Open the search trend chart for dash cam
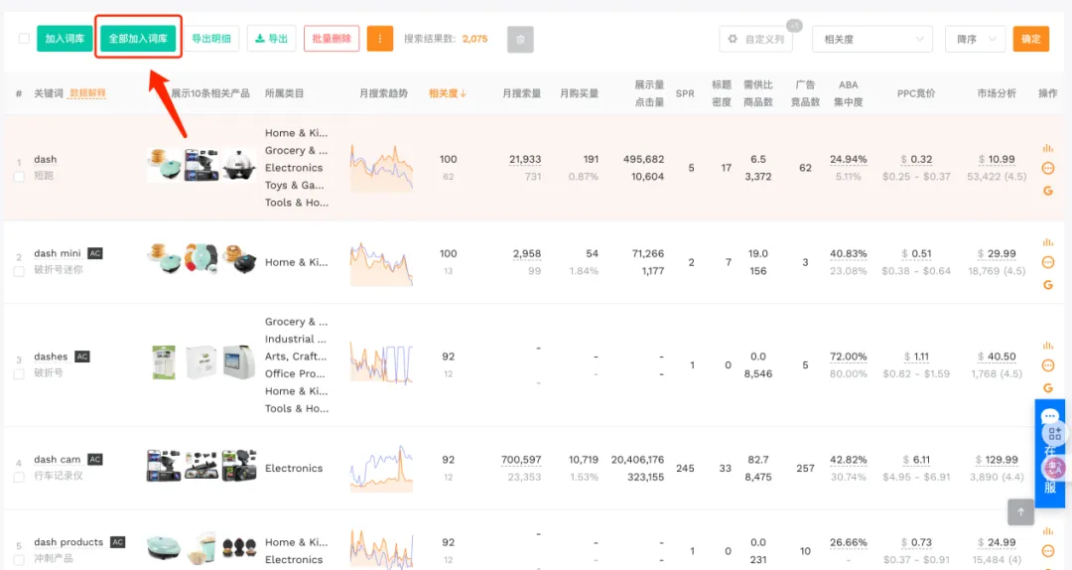Image resolution: width=1072 pixels, height=570 pixels. [381, 468]
